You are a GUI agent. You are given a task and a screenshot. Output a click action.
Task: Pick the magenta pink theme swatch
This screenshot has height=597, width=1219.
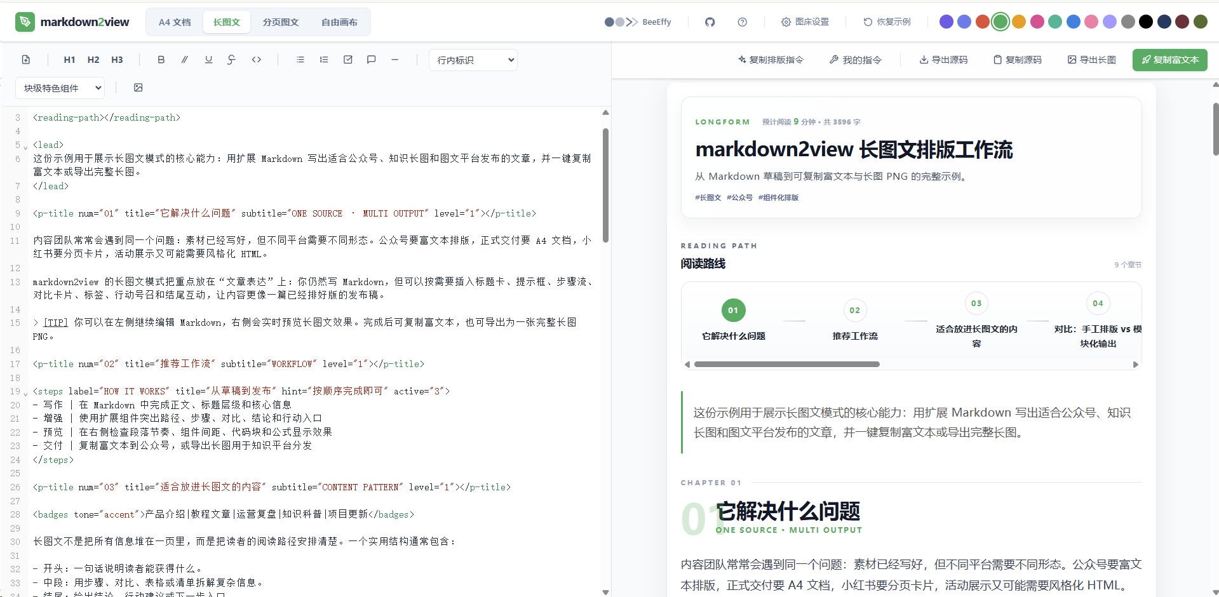pos(1037,22)
